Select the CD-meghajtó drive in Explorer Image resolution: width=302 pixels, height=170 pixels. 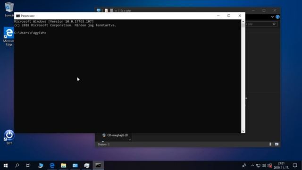pos(115,135)
